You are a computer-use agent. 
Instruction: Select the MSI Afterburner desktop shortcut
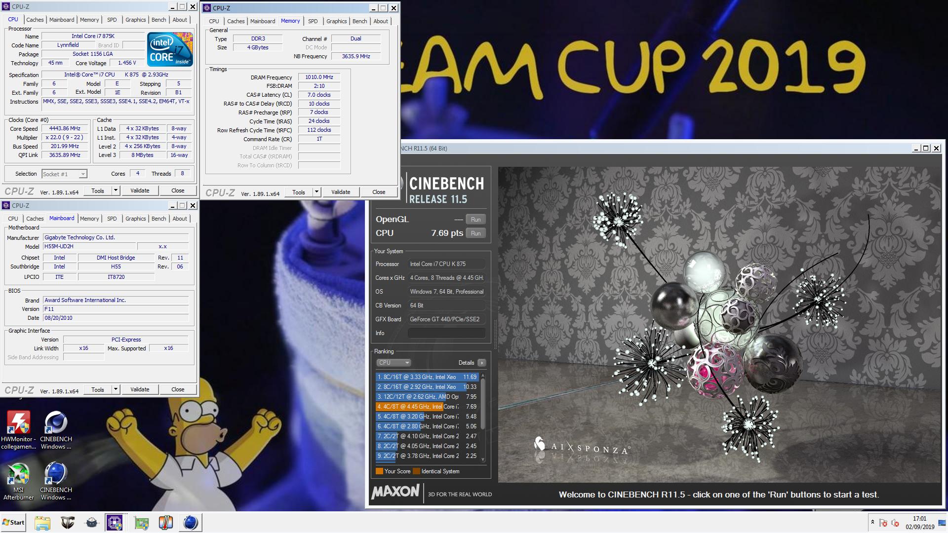tap(18, 481)
